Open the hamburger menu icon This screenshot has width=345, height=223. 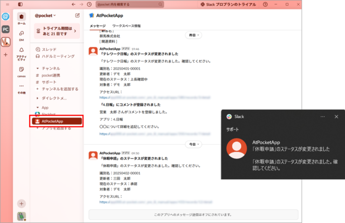pyautogui.click(x=7, y=4)
